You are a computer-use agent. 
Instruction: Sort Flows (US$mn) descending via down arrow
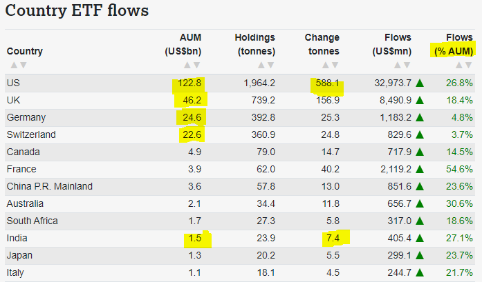click(407, 66)
